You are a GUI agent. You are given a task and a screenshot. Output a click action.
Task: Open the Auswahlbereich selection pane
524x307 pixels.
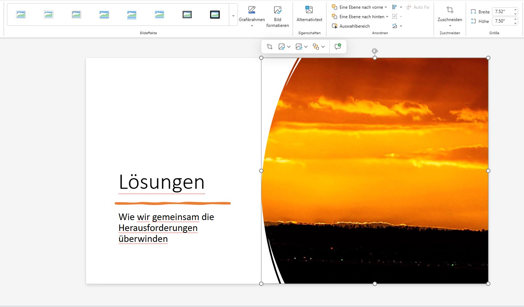click(x=351, y=26)
